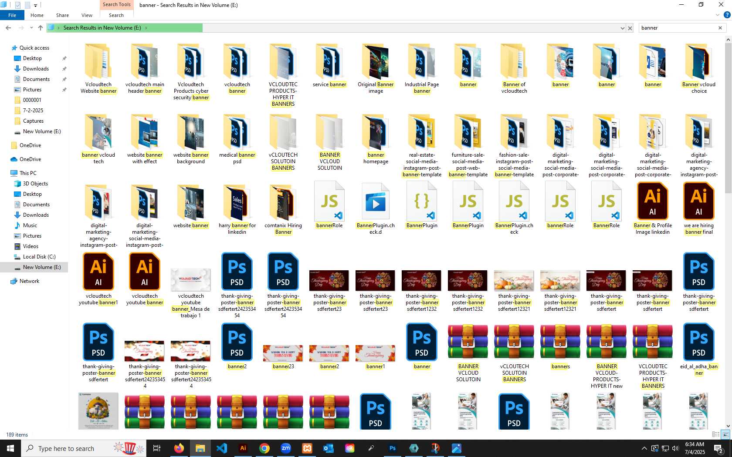Open Google Chrome from the taskbar
The image size is (732, 457).
[264, 448]
